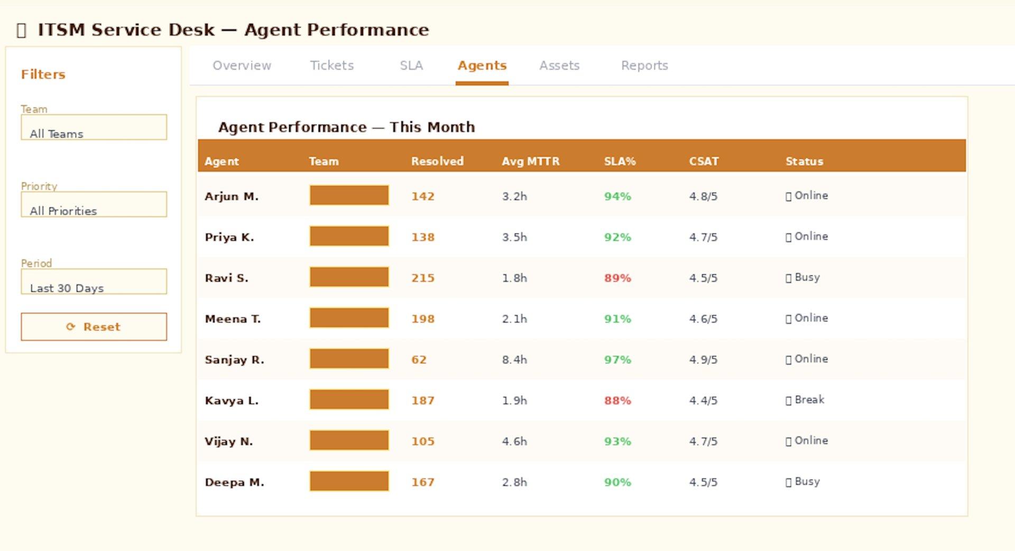
Task: Click the team color bar for Priya K.
Action: (349, 236)
